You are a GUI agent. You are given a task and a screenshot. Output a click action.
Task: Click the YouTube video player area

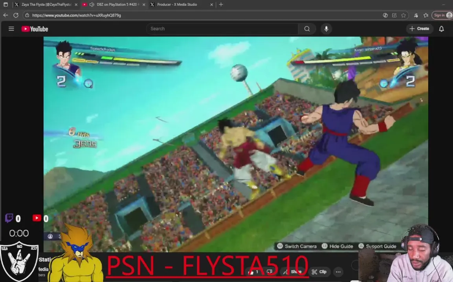tap(236, 144)
